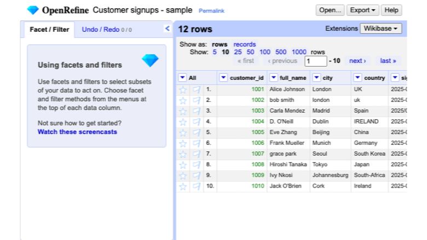This screenshot has width=427, height=240.
Task: Flag row 2 bob smith
Action: (x=197, y=100)
